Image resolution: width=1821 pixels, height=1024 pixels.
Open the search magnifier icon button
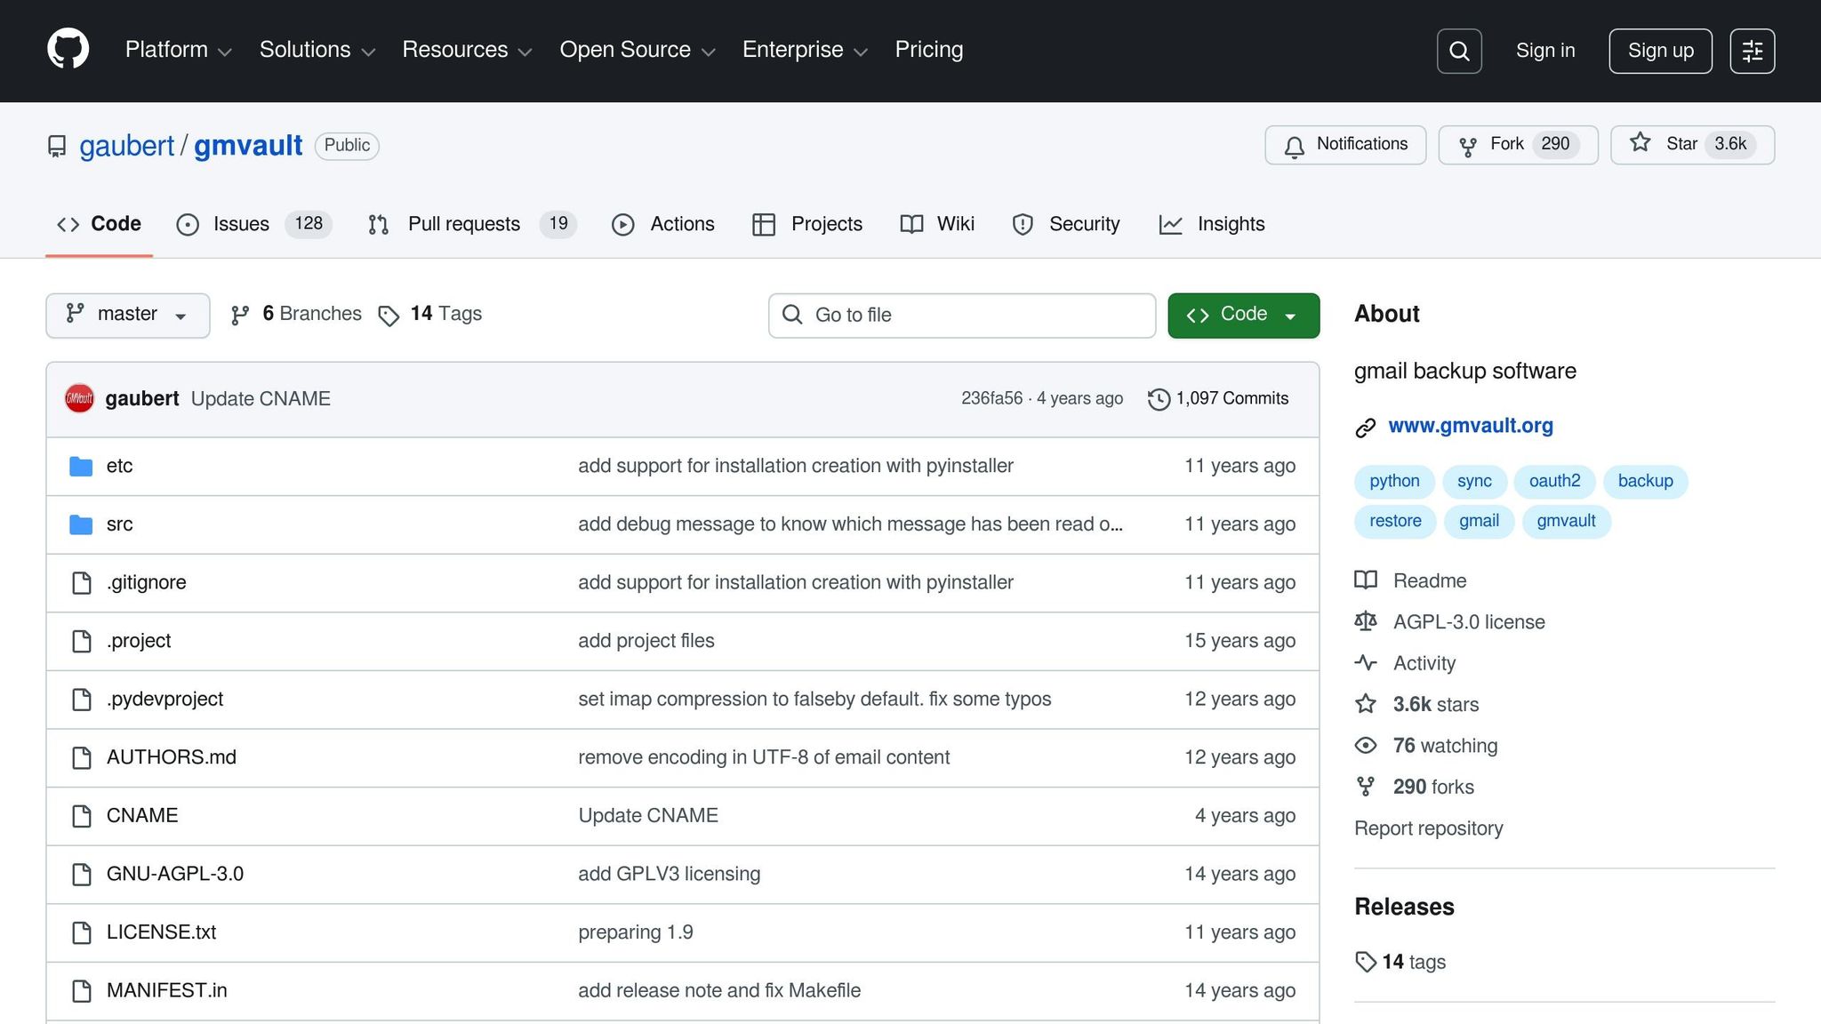[x=1458, y=51]
